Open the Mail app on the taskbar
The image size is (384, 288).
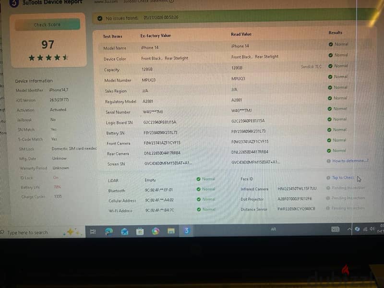point(124,231)
